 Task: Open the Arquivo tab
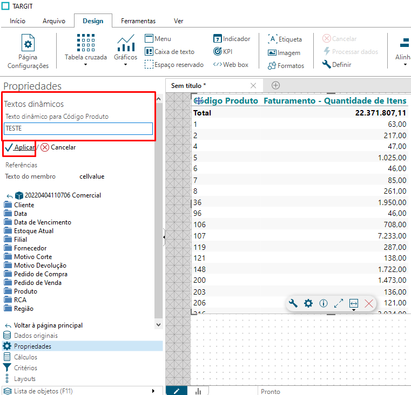(x=54, y=21)
